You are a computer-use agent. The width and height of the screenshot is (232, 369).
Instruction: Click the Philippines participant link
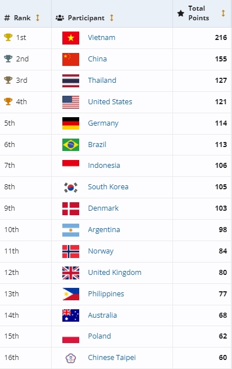point(106,294)
